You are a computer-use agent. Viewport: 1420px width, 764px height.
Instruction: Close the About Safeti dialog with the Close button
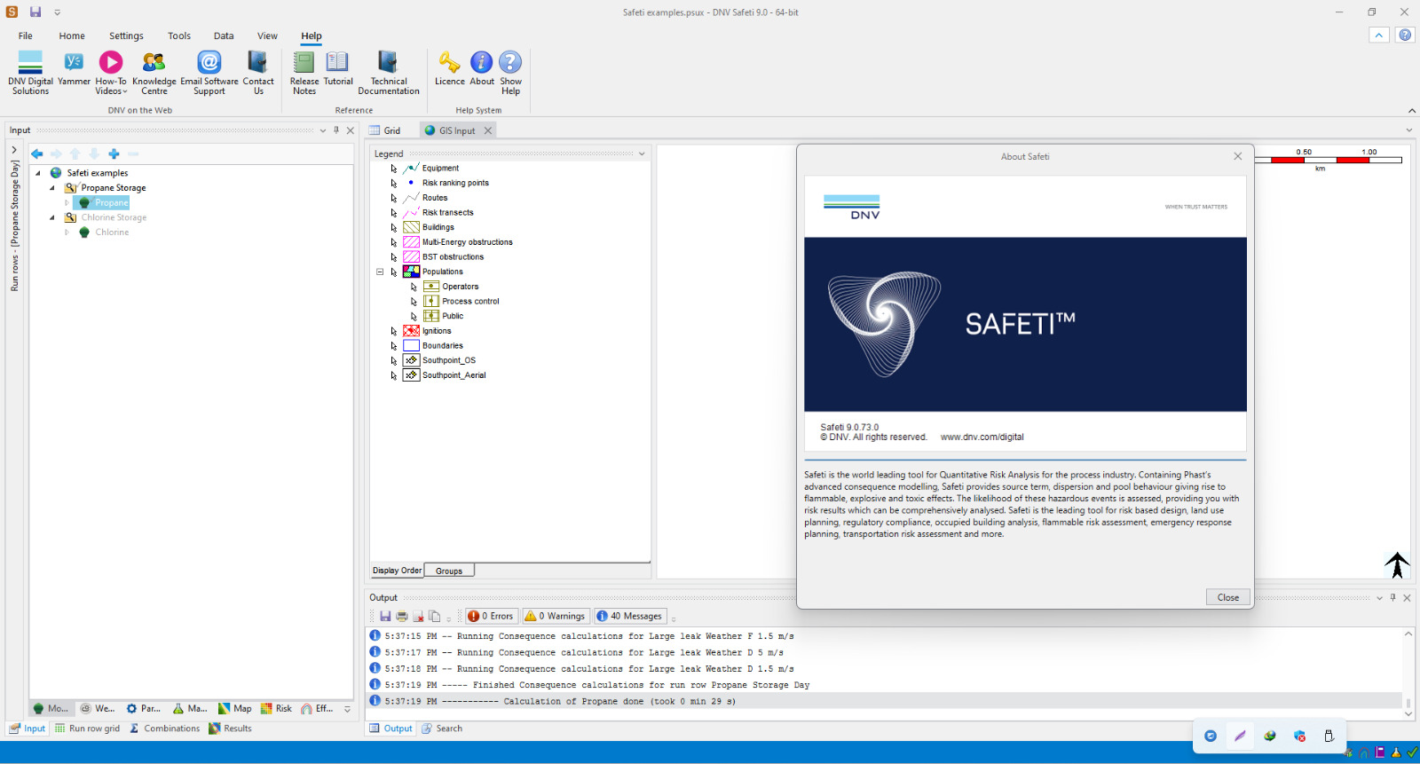1228,597
